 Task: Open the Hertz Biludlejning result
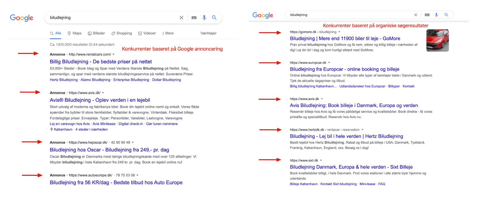(346, 136)
